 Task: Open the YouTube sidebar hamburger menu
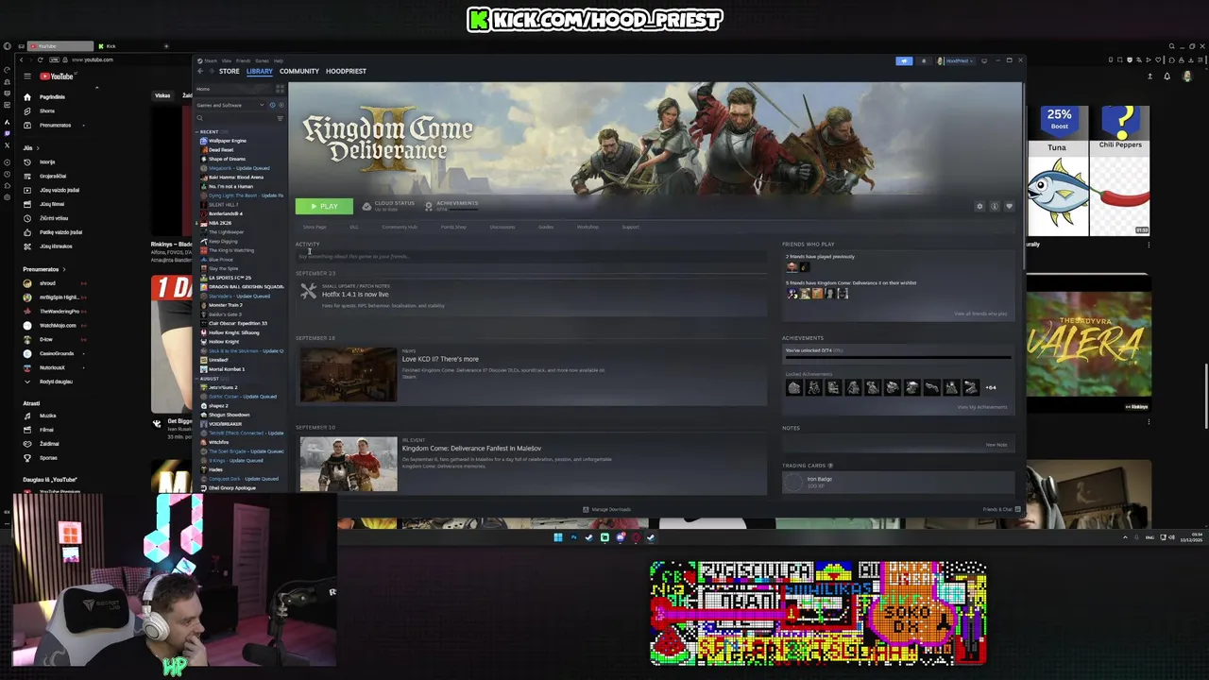tap(27, 76)
